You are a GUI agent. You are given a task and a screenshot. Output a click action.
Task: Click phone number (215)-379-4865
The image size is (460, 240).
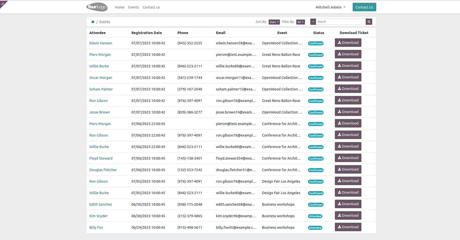190,216
